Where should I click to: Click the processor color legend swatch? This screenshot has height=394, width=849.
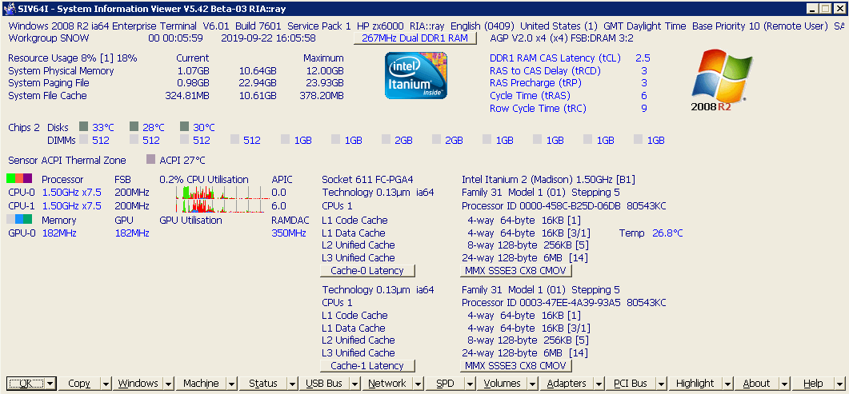tap(19, 179)
